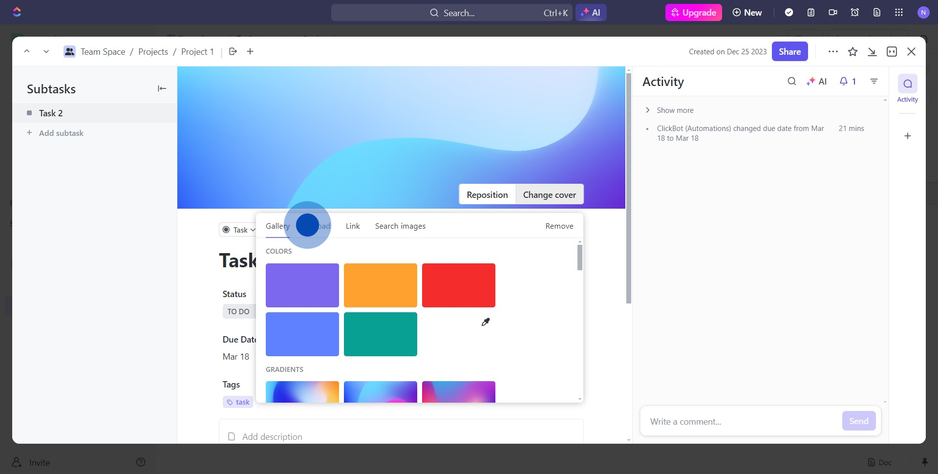Click the Upgrade button
This screenshot has width=938, height=474.
tap(693, 13)
